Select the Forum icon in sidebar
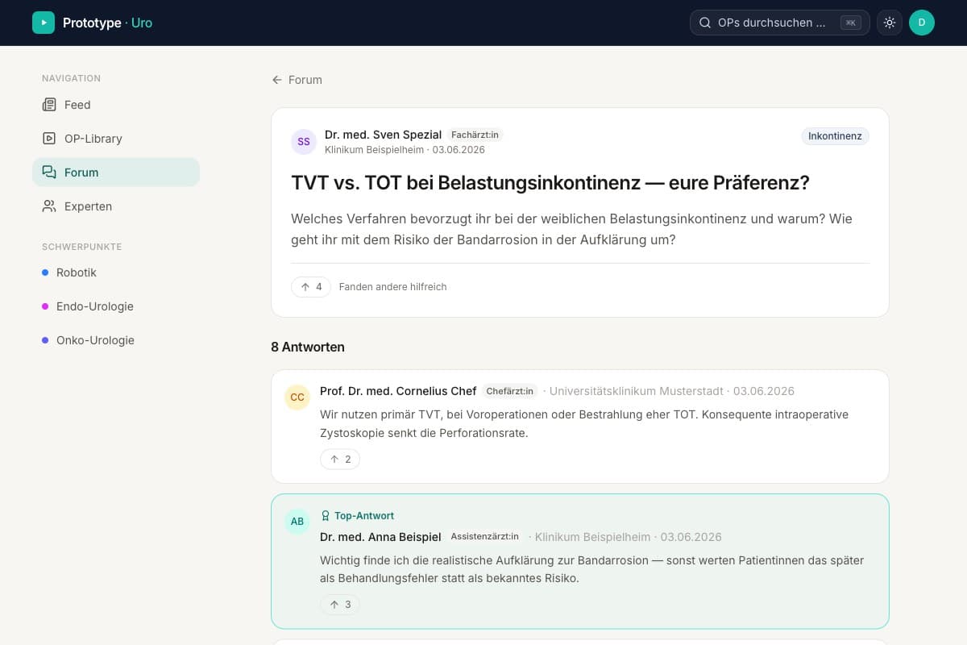Image resolution: width=967 pixels, height=645 pixels. point(49,173)
